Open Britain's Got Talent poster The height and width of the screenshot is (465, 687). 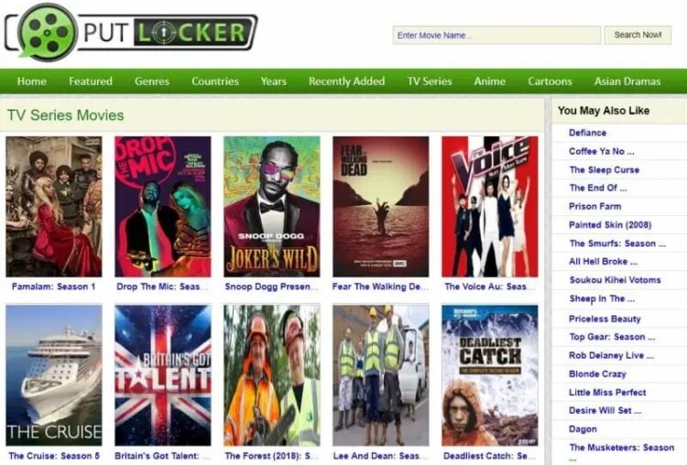point(162,375)
